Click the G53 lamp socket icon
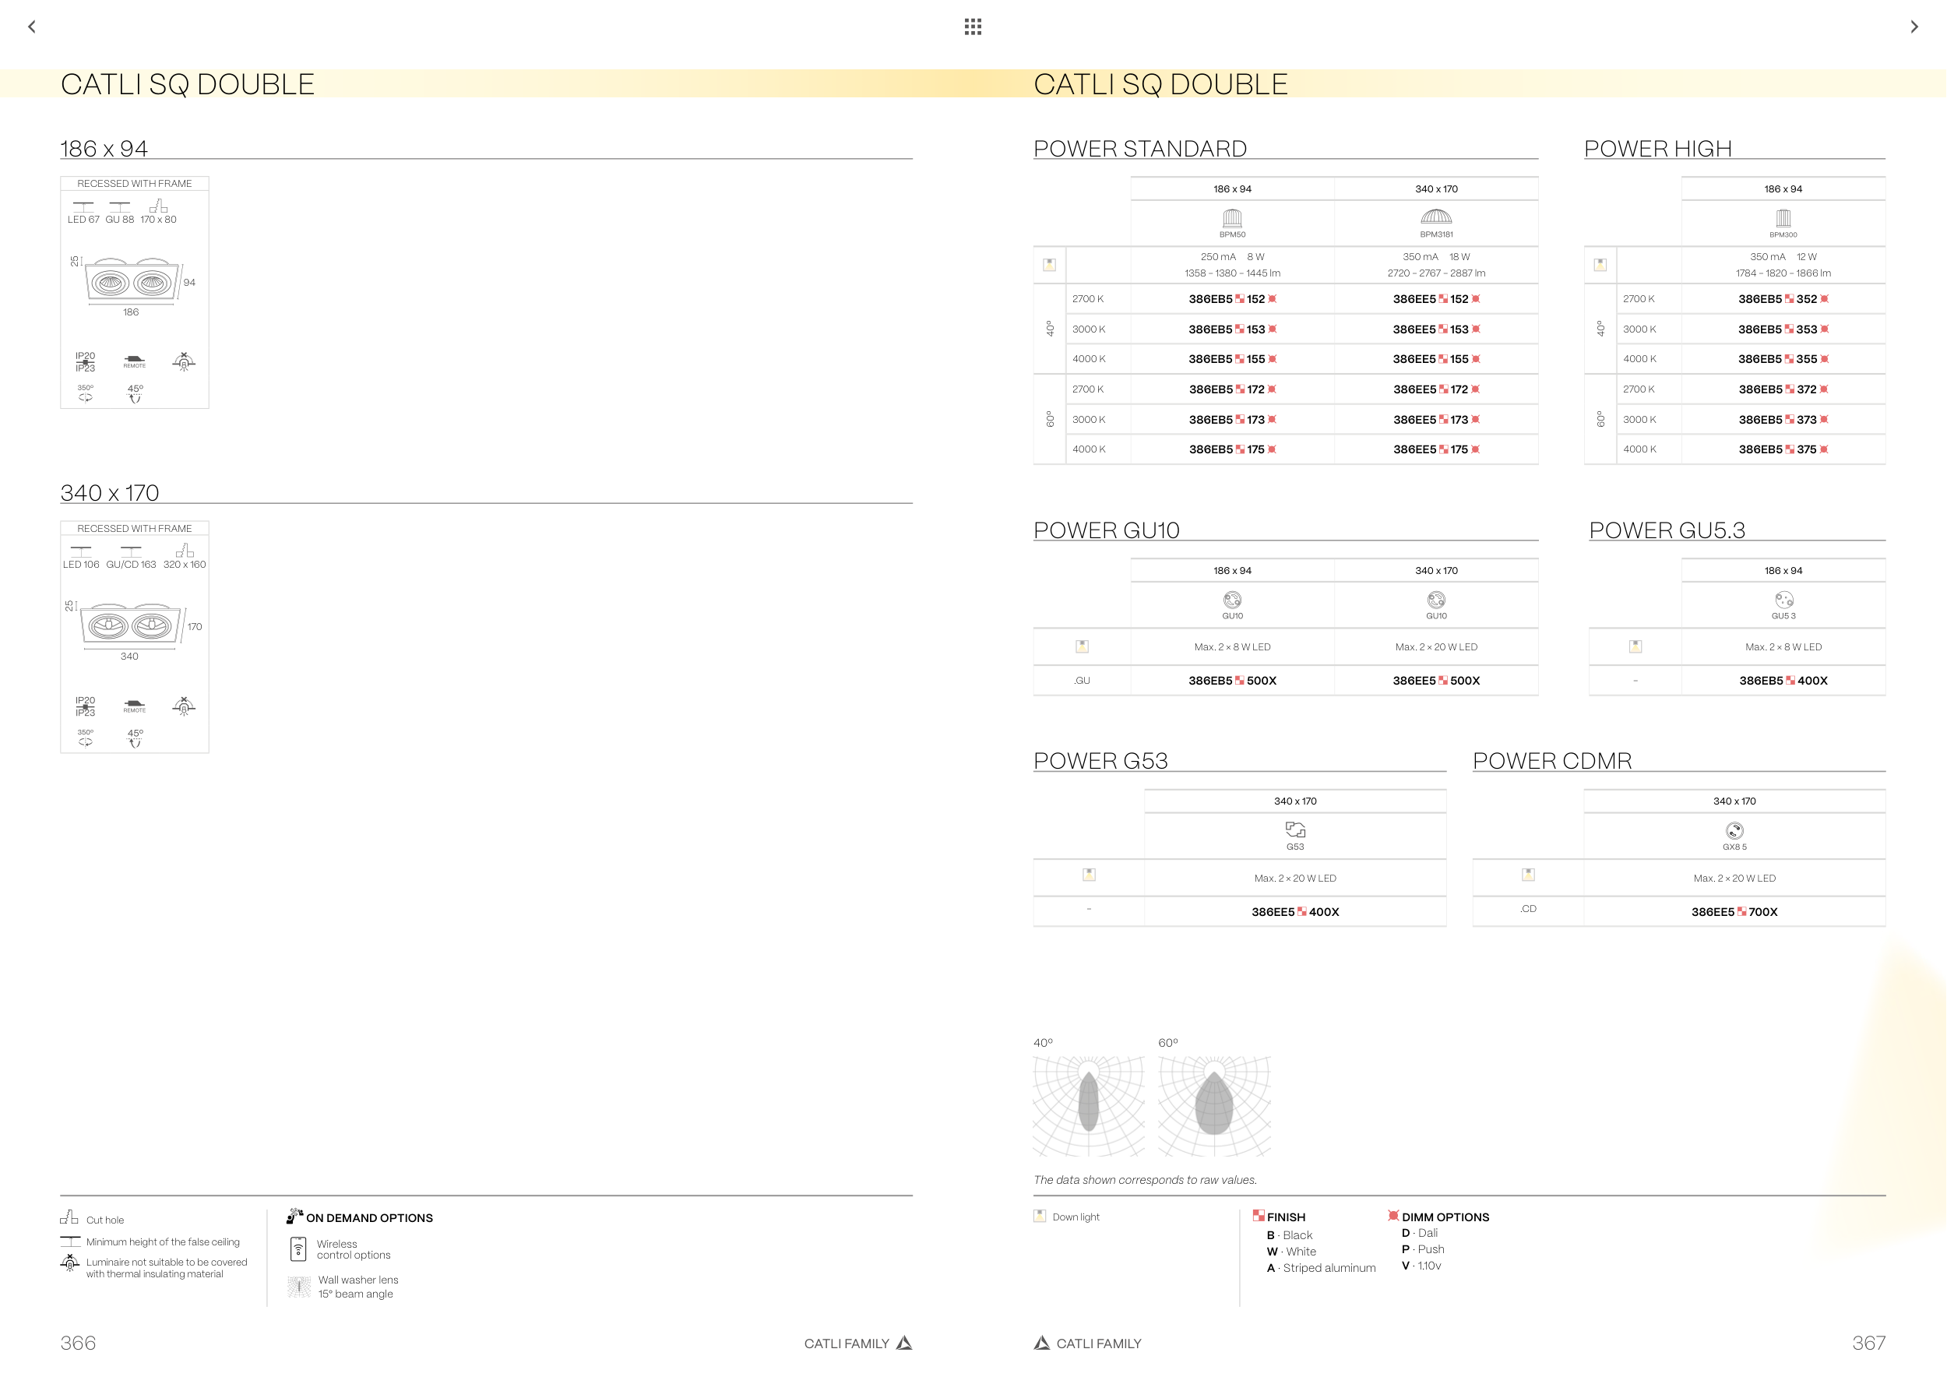The height and width of the screenshot is (1377, 1947). coord(1295,830)
